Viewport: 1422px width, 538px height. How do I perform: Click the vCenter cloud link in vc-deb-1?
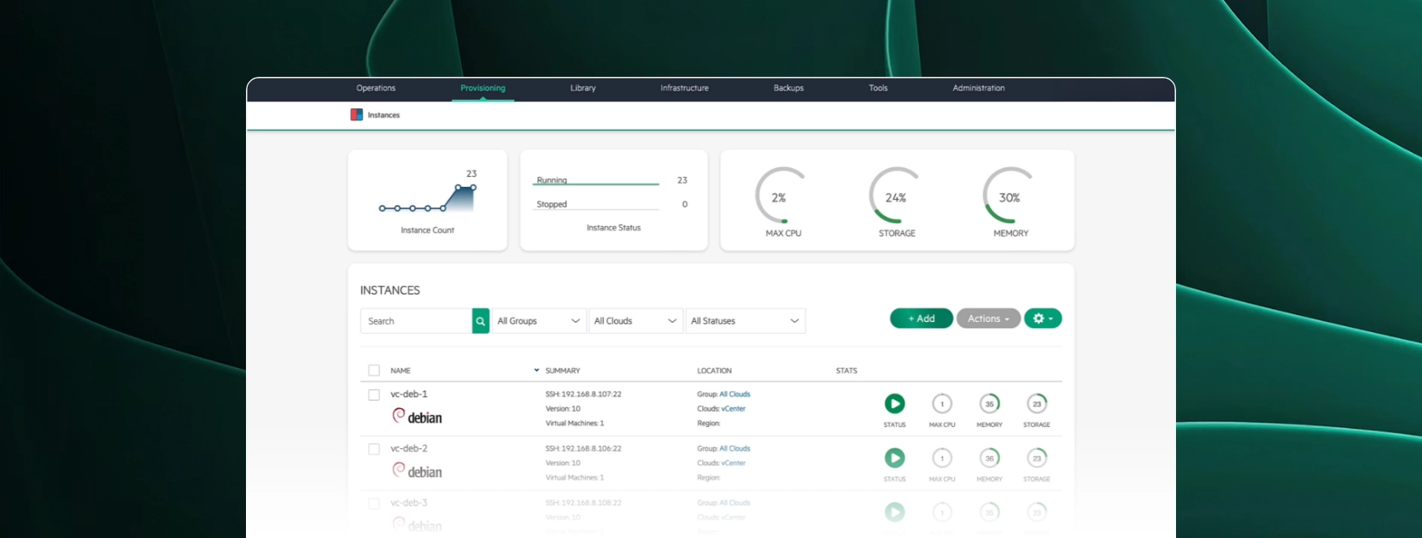(734, 409)
